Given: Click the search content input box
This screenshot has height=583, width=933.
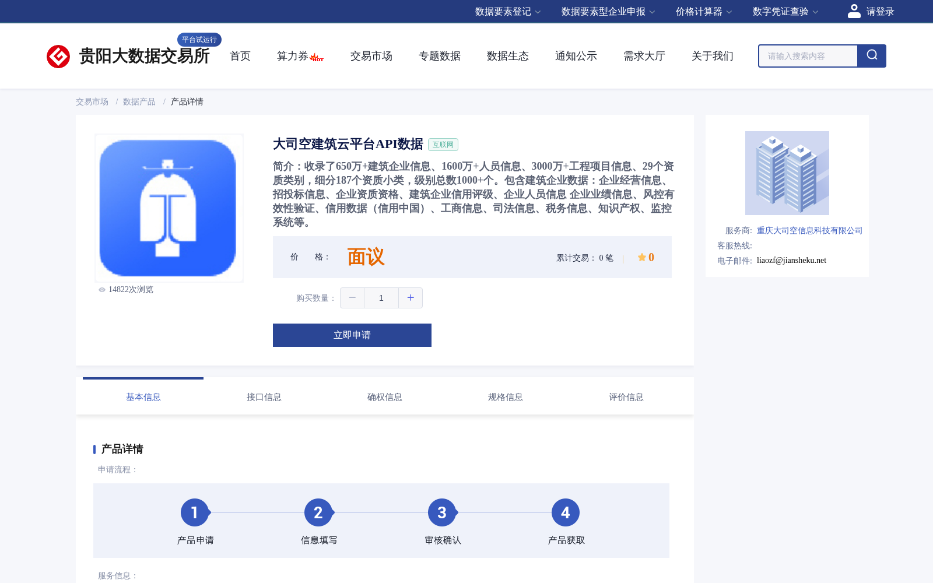Looking at the screenshot, I should [808, 56].
